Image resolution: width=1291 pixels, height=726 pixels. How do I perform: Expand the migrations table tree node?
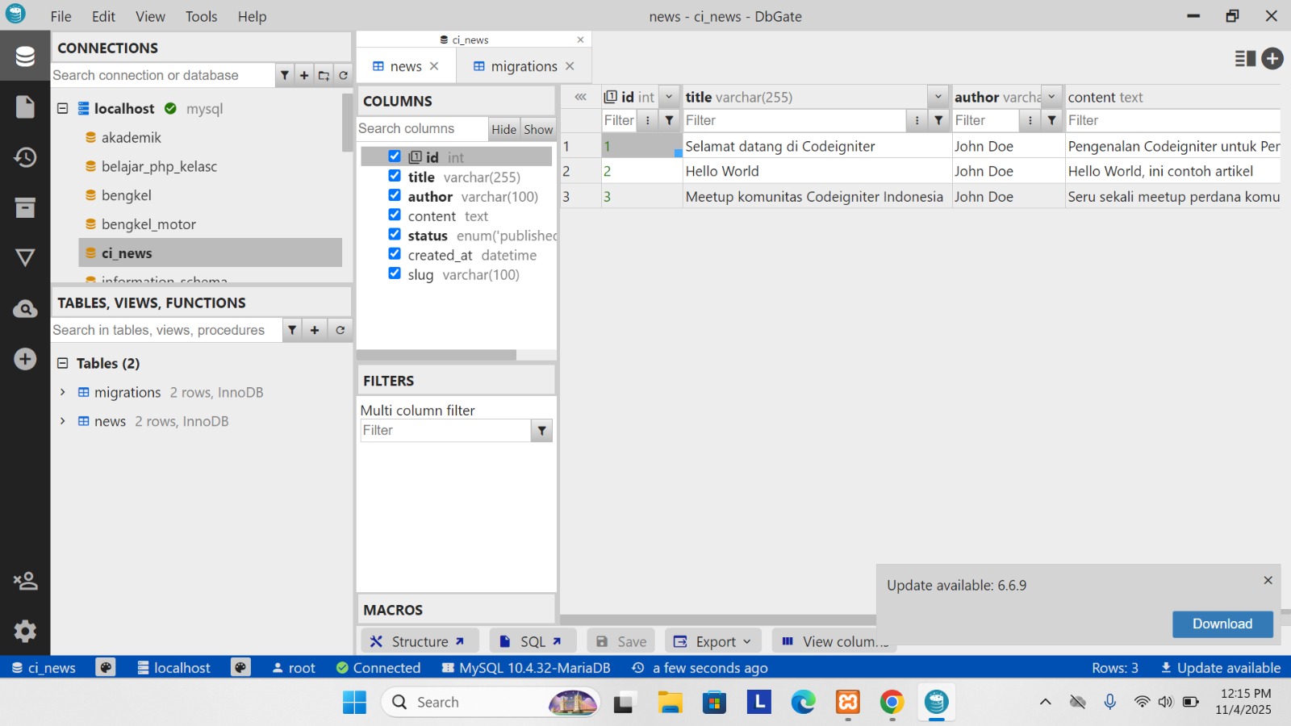[x=63, y=392]
